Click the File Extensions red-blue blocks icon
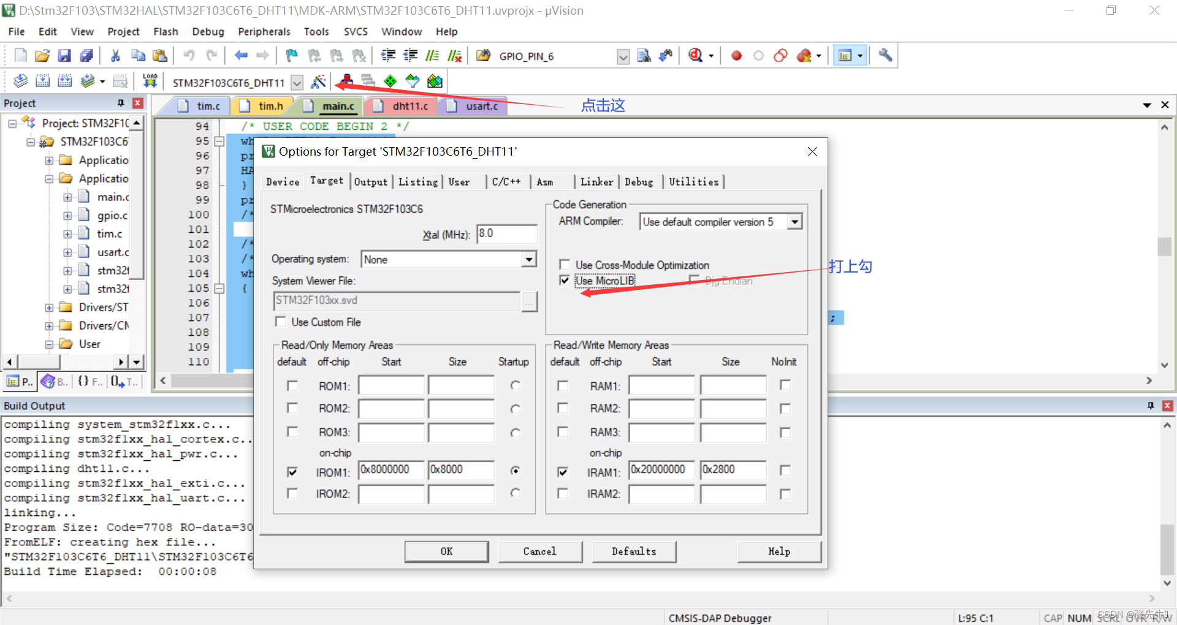The height and width of the screenshot is (625, 1177). pos(346,81)
